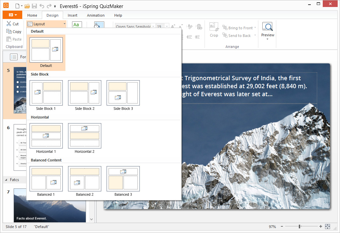
Task: Open the Open Sans Semibold font name dropdown
Action: pyautogui.click(x=153, y=27)
